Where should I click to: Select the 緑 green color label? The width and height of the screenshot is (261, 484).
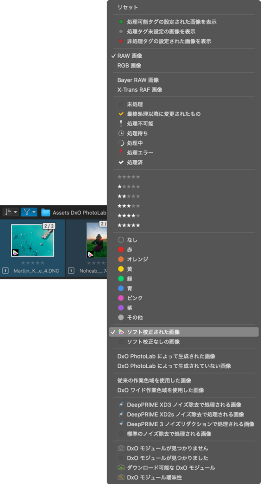184,278
